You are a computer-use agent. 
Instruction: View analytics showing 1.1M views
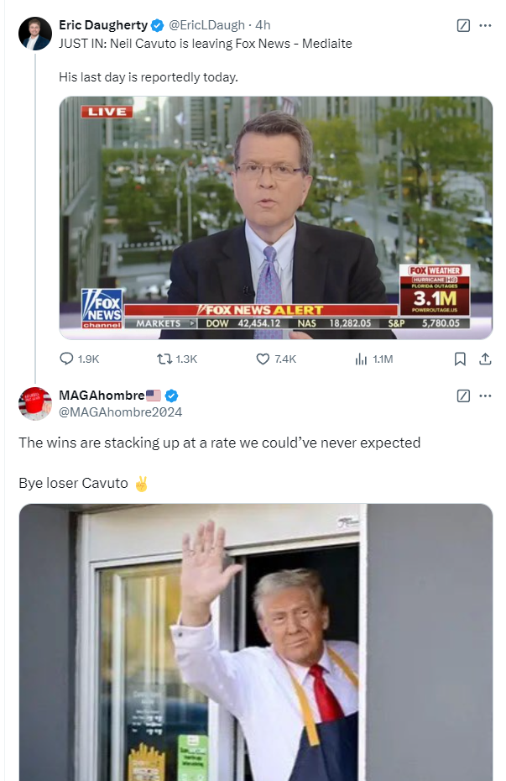pyautogui.click(x=361, y=359)
